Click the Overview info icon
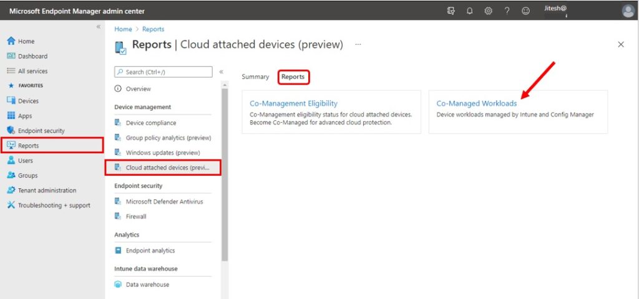 coord(118,88)
